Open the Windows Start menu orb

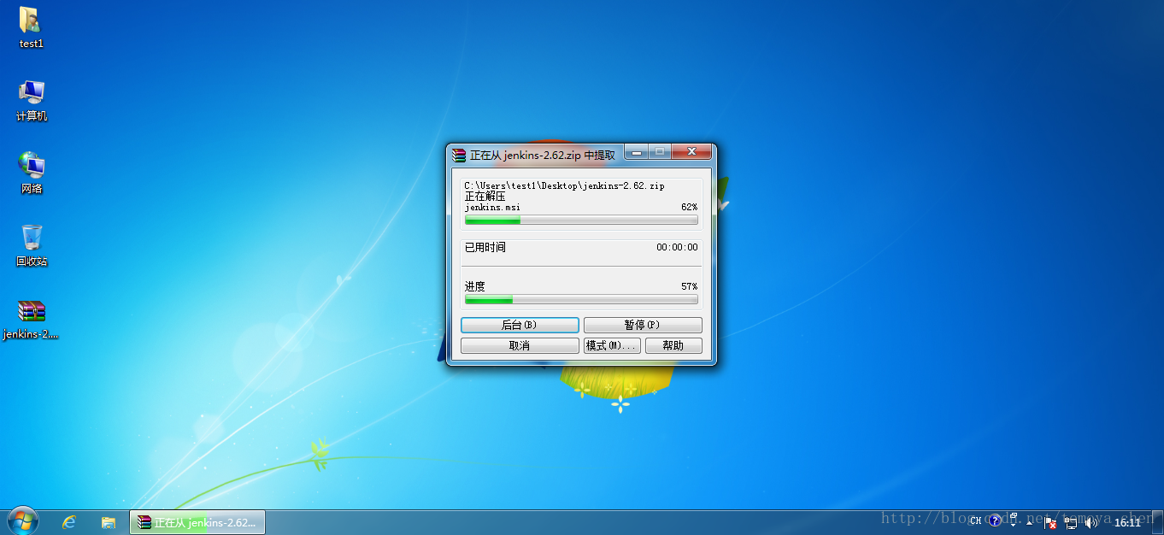[23, 521]
